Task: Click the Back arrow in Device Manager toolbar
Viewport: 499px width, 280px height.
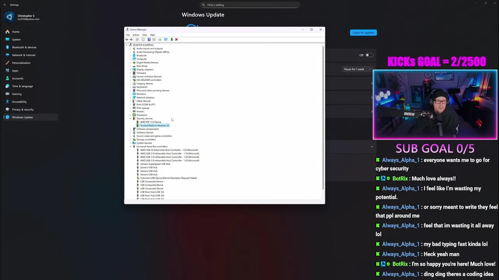Action: point(127,39)
